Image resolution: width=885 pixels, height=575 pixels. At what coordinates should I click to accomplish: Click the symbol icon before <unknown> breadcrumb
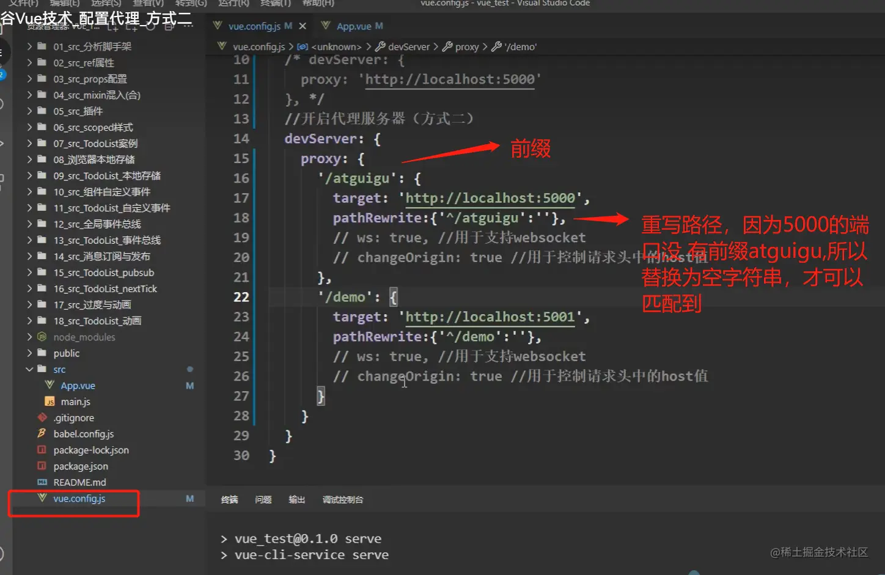[x=303, y=46]
